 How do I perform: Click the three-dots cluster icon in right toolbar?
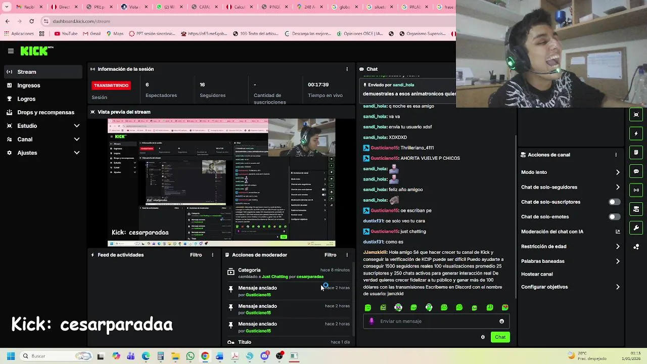point(636,247)
